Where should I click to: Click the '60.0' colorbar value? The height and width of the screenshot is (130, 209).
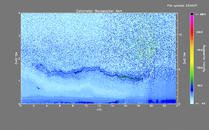point(200,86)
